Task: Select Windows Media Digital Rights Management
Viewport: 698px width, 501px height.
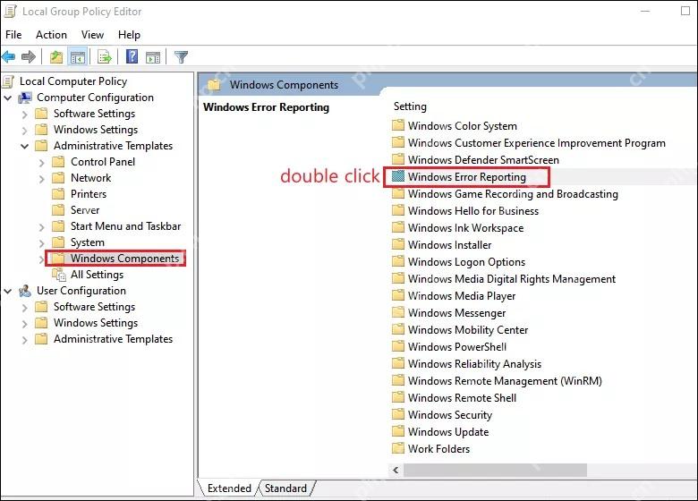Action: 512,279
